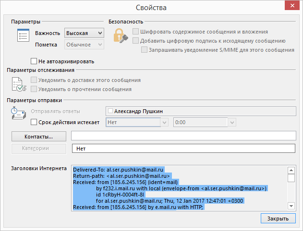The image size is (303, 231).
Task: Expand the Пометка dropdown
Action: tap(84, 45)
